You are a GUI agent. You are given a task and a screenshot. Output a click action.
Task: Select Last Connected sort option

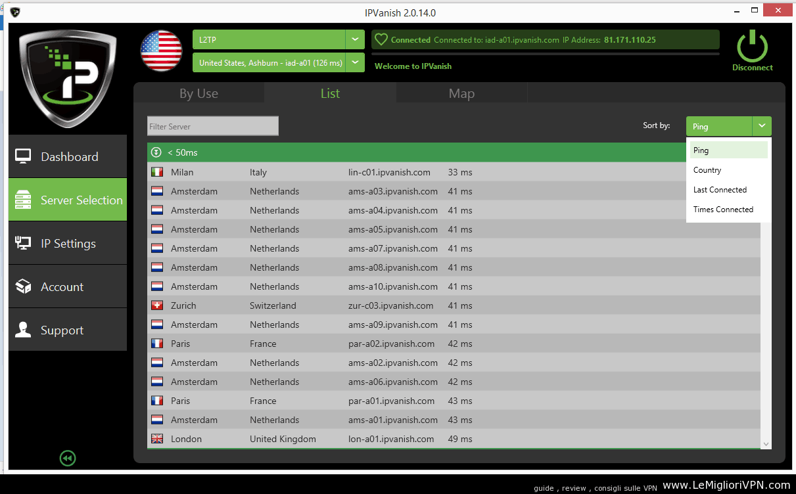click(x=720, y=190)
